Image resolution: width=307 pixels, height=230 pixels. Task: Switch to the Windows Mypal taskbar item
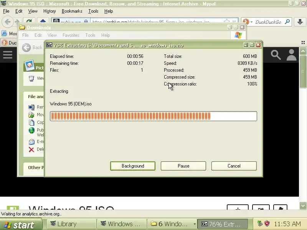tap(122, 224)
